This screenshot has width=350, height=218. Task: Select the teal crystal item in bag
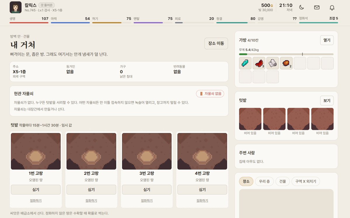pyautogui.click(x=245, y=63)
